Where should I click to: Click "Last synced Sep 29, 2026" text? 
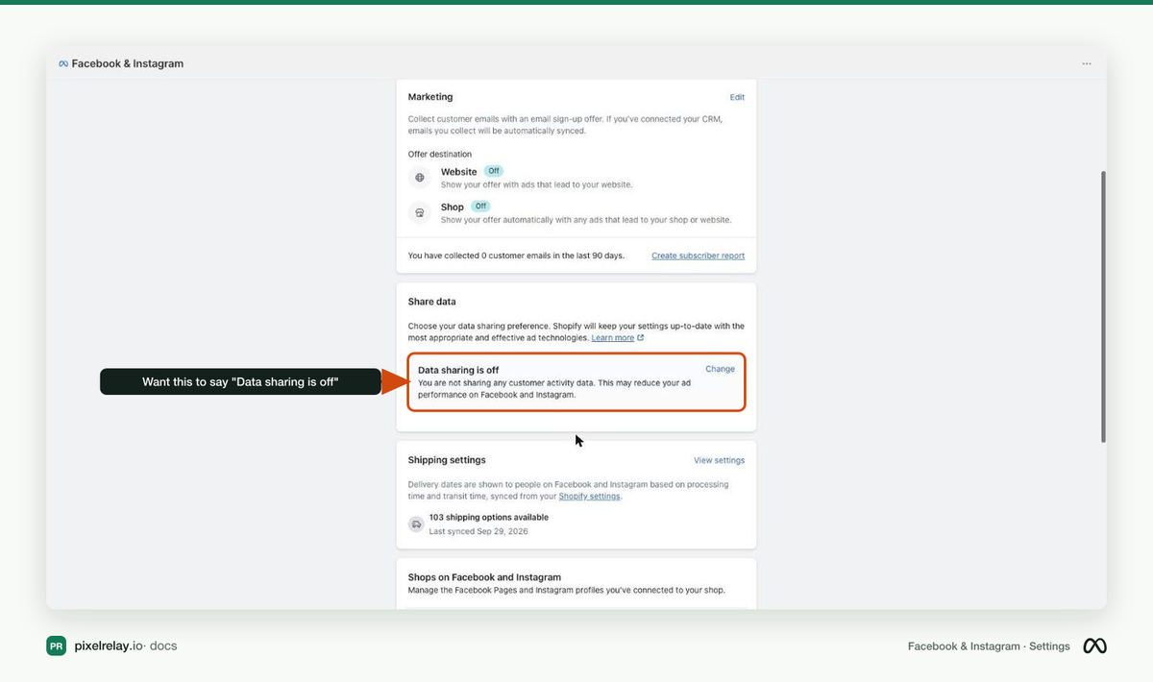478,531
